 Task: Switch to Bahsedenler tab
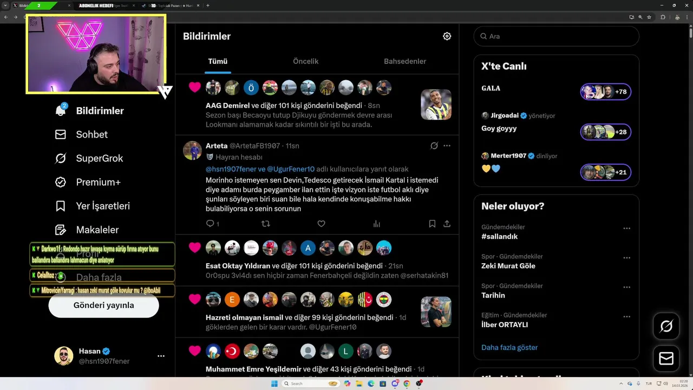(405, 61)
